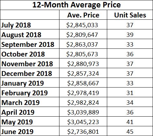Click the empty header cell above months
153x136 pixels.
click(x=30, y=15)
